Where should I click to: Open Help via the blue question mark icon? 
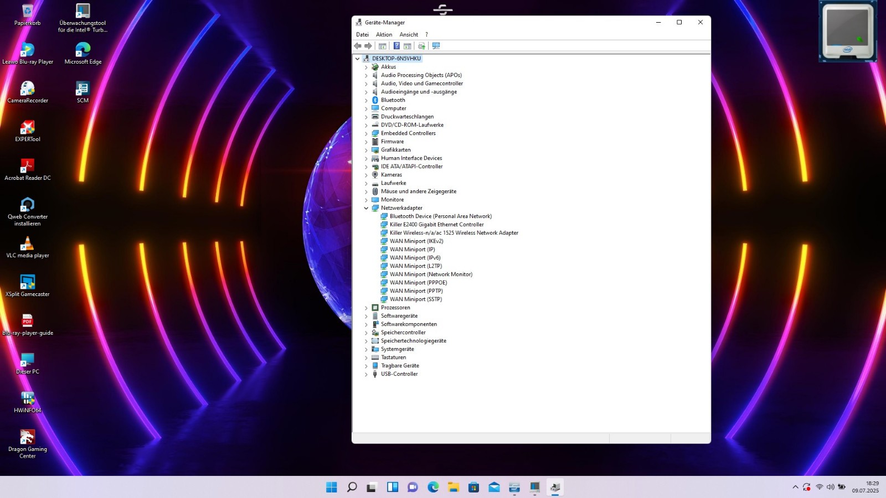point(396,46)
